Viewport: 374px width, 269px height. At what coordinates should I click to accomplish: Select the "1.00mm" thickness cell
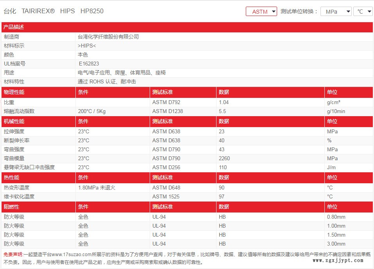336,226
